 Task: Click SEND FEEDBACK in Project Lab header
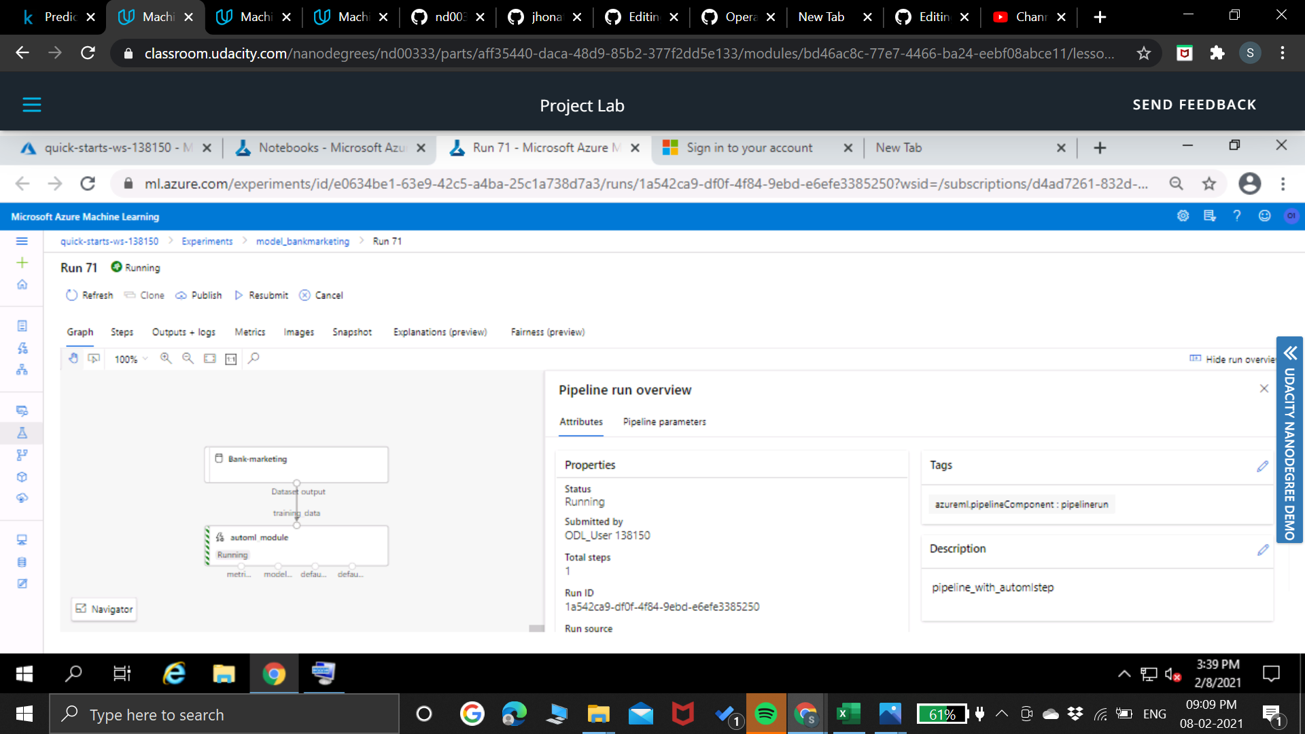coord(1194,105)
